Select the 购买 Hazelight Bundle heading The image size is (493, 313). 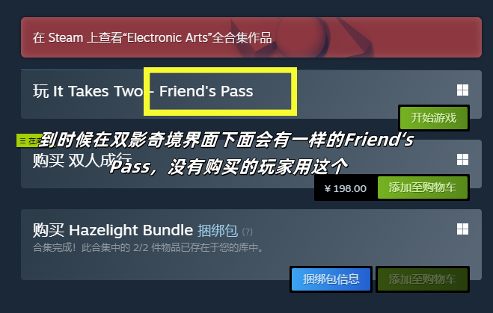(113, 230)
